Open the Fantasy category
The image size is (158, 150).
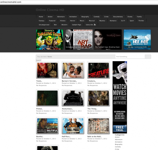42,21
